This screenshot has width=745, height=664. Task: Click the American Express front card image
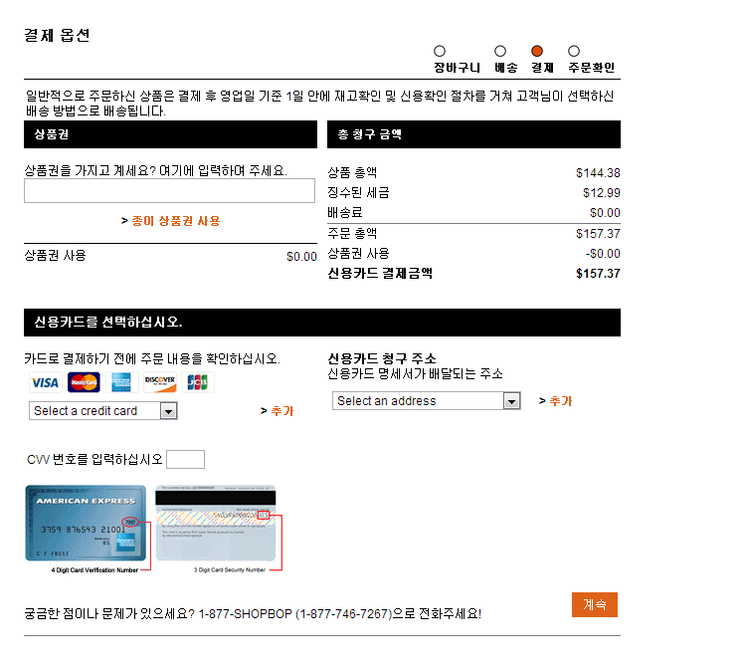click(x=86, y=524)
